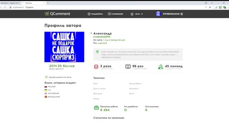Click the open book icon near 96 раз
The image size is (229, 129).
coord(128,67)
